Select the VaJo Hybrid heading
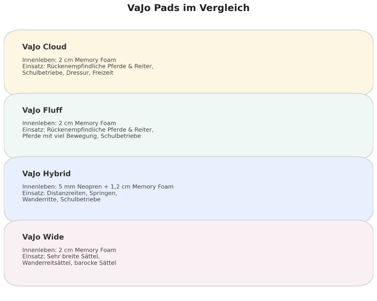The width and height of the screenshot is (377, 301). pyautogui.click(x=46, y=174)
